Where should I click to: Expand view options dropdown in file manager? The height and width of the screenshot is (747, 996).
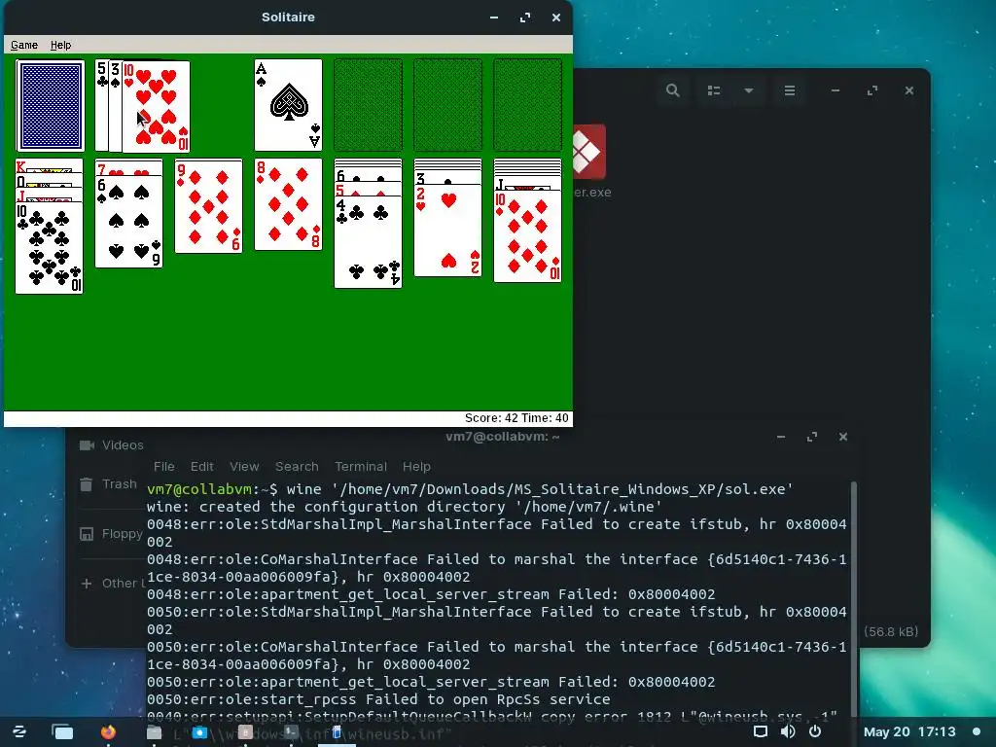(x=749, y=90)
